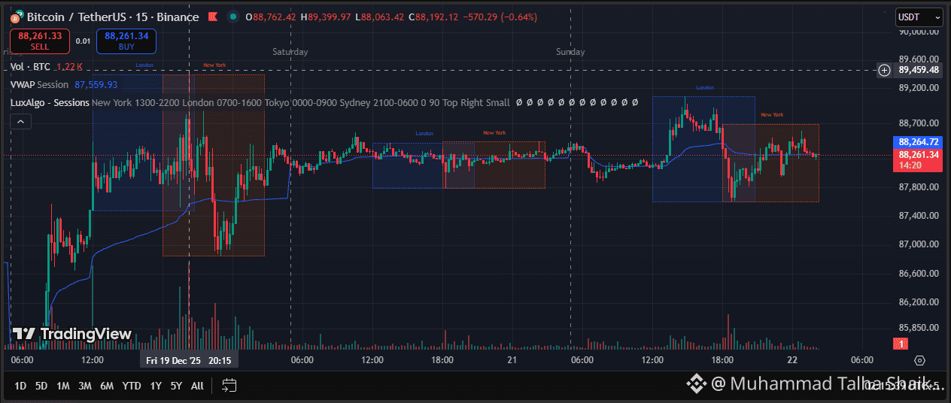Click the Bitcoin / TetherUS symbol title

pos(113,17)
